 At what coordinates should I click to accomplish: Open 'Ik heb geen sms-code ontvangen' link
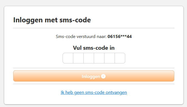tap(94, 92)
